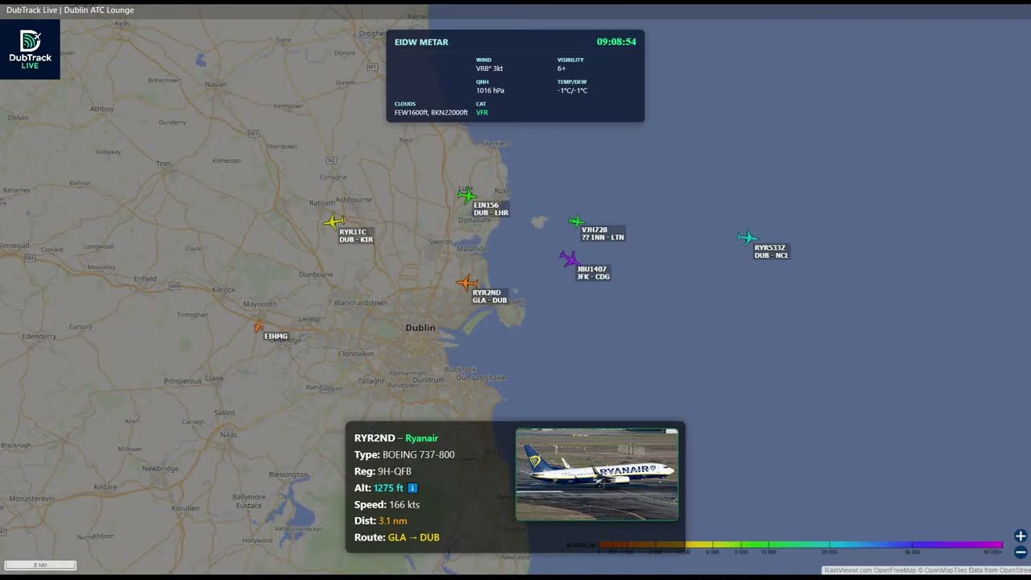
Task: Click the Speed 166 kts line
Action: coord(387,504)
